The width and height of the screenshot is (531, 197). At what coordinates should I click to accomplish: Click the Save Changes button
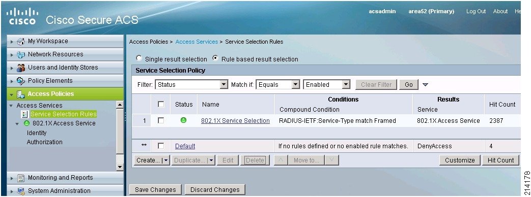click(x=155, y=189)
